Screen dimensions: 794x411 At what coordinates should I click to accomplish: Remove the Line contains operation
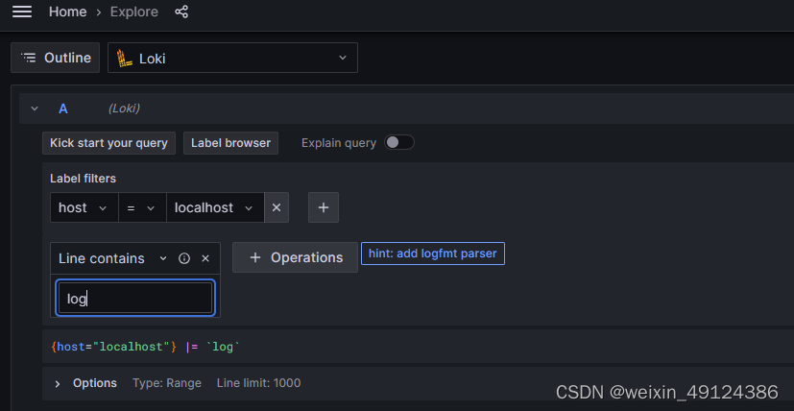(x=205, y=258)
